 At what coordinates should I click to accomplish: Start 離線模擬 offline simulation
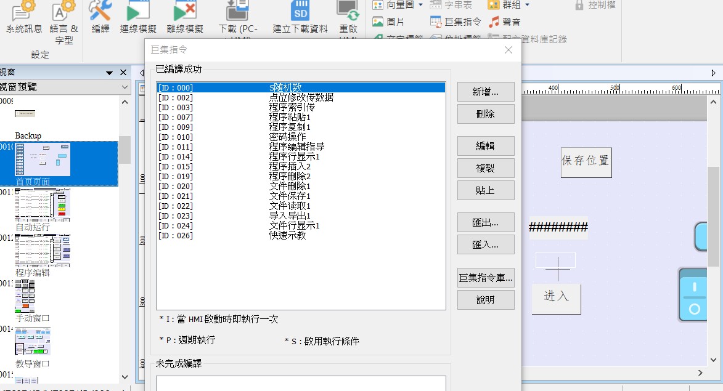(x=186, y=11)
